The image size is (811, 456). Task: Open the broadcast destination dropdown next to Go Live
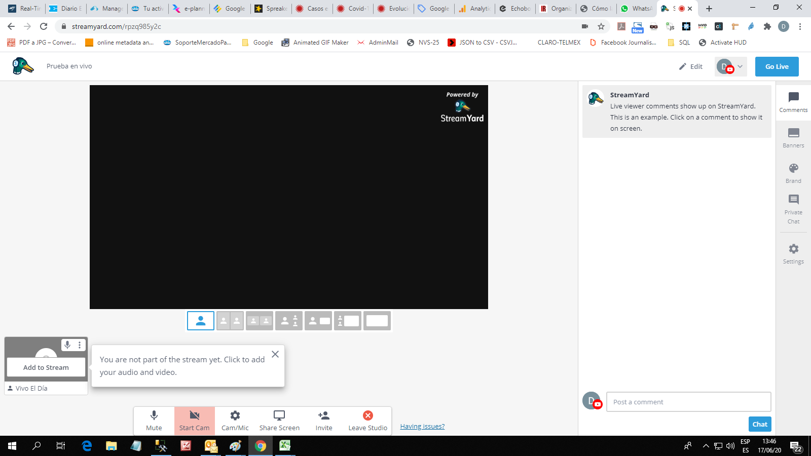coord(739,66)
